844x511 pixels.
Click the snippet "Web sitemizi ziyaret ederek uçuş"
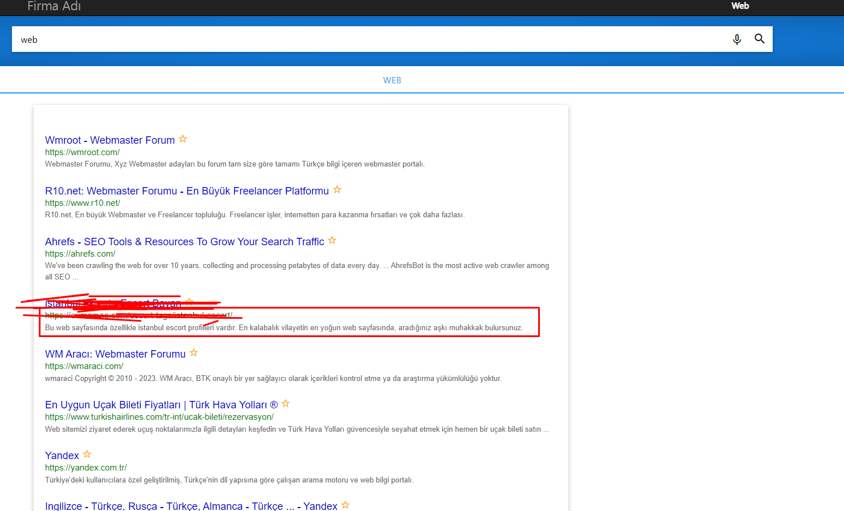point(297,429)
